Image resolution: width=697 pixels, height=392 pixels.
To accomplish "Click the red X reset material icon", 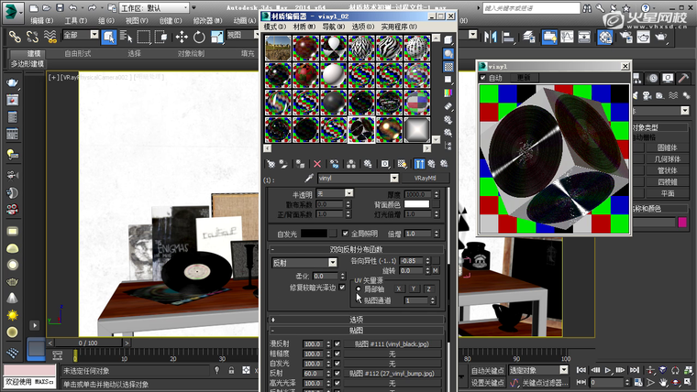I will point(319,164).
